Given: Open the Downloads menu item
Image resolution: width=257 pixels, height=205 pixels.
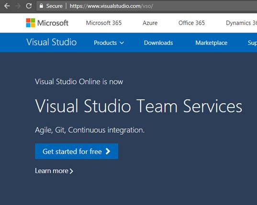Looking at the screenshot, I should pos(158,43).
